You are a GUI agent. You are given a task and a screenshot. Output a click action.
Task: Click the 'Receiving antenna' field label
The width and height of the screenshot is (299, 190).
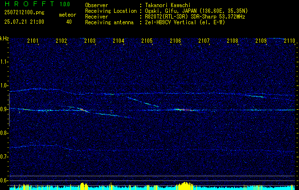click(x=109, y=22)
